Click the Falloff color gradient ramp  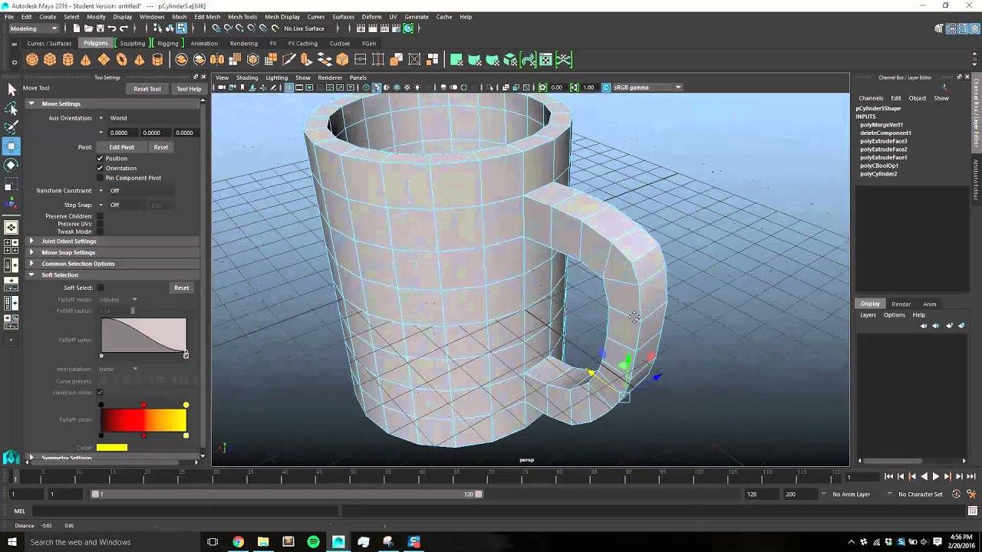pos(143,420)
